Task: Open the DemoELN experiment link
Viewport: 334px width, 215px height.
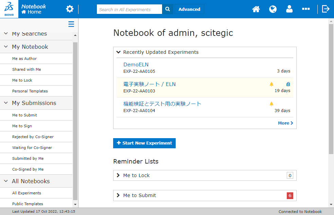Action: 136,65
